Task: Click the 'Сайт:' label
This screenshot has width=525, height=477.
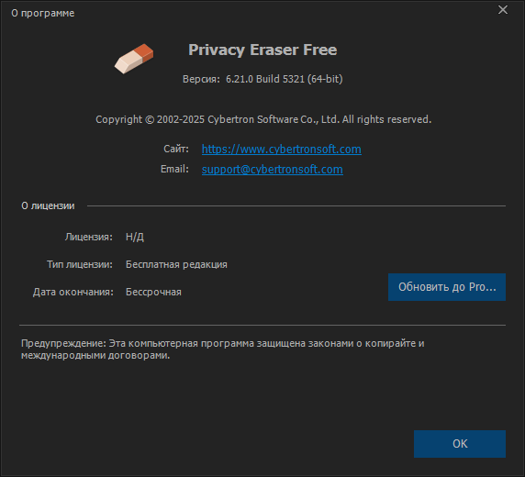Action: coord(176,149)
